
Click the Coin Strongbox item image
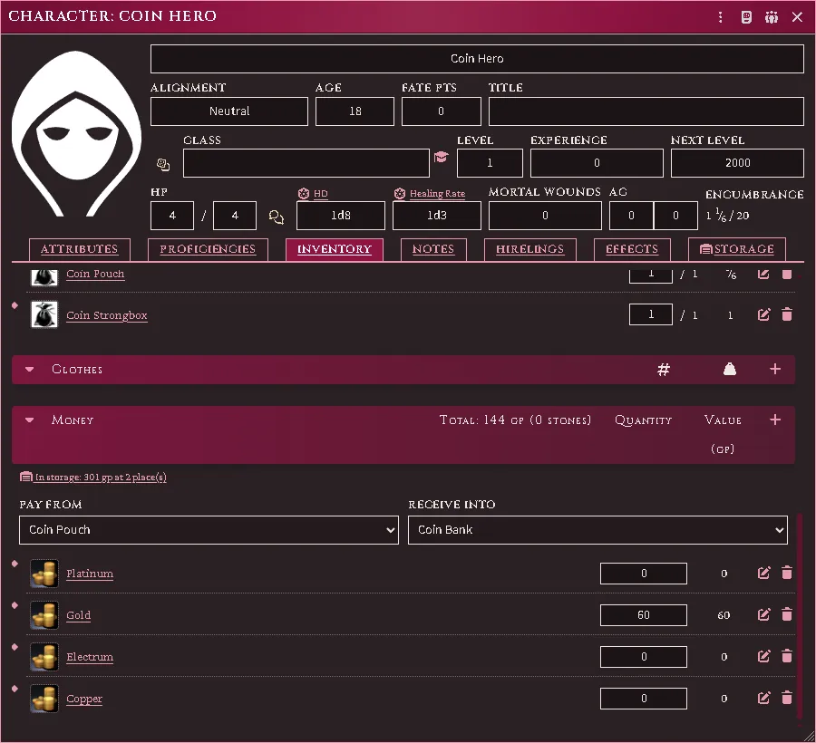(x=44, y=314)
